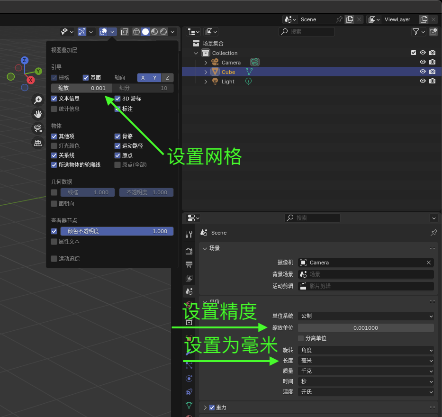The width and height of the screenshot is (442, 417).
Task: Toggle the Z axis button in overlays
Action: (167, 78)
